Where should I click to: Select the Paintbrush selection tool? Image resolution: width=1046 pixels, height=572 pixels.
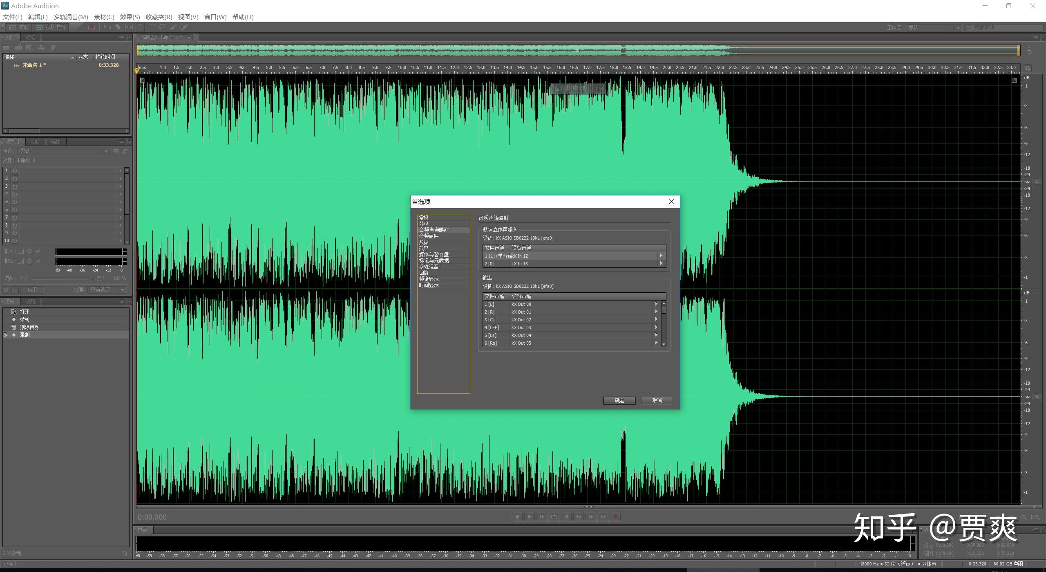173,27
